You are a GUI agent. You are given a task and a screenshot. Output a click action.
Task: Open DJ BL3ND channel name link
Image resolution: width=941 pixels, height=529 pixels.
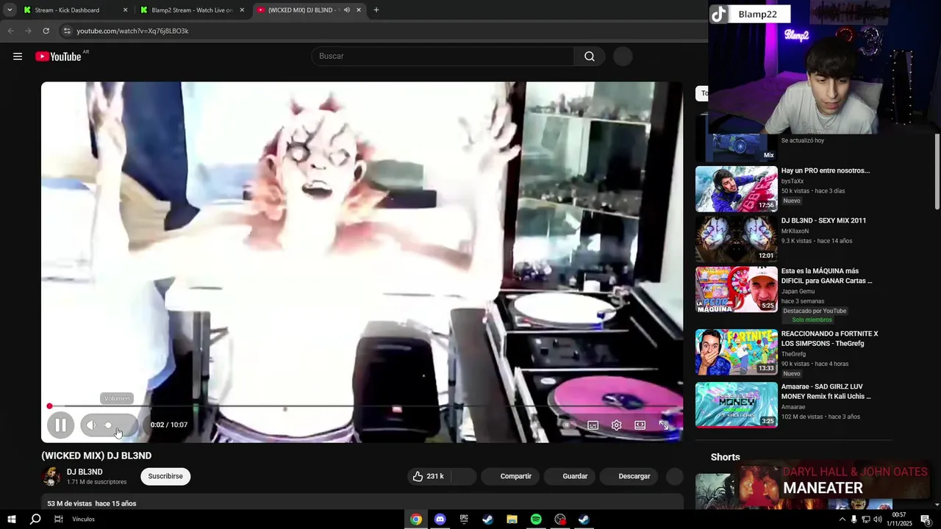coord(85,472)
